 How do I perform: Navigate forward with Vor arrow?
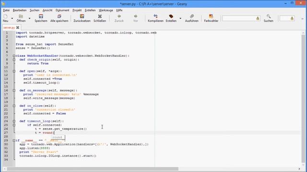[x=135, y=18]
